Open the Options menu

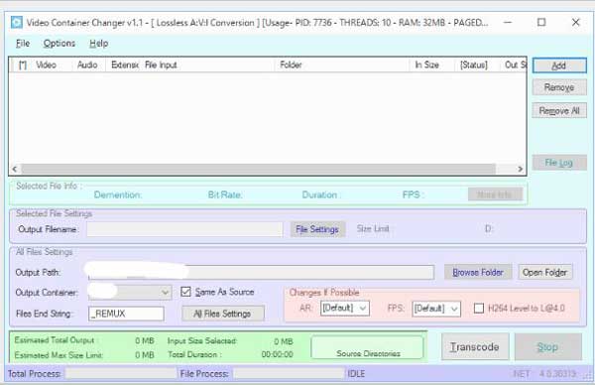point(59,44)
